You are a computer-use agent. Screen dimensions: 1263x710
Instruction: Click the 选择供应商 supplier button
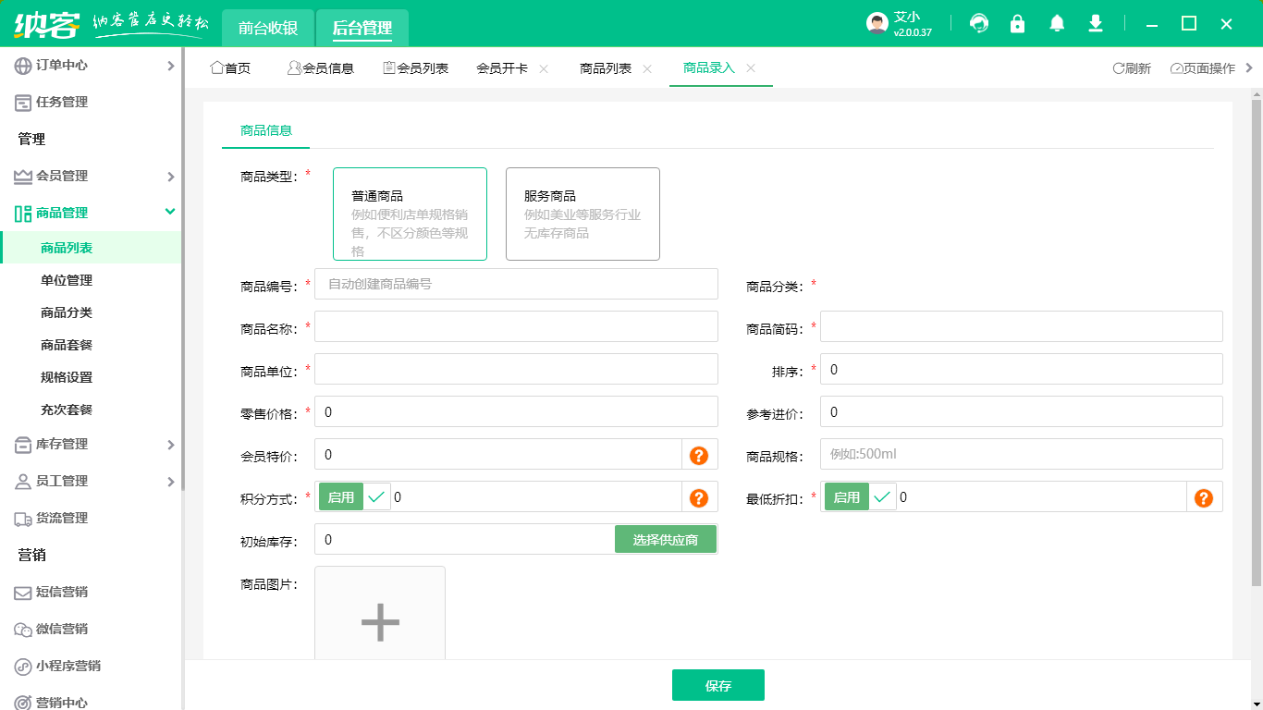pos(666,539)
